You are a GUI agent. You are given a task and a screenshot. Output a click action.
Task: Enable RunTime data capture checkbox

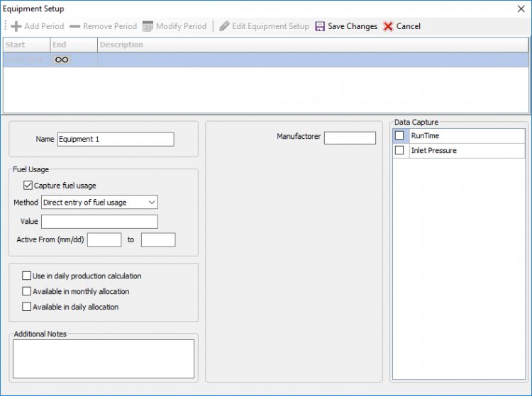click(x=400, y=135)
